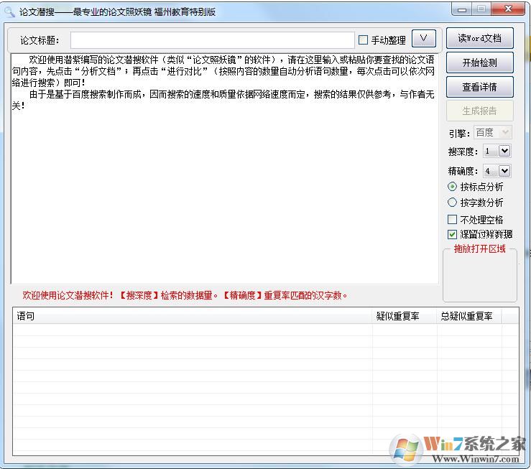Select the 按标点分析 radio option

pos(452,187)
